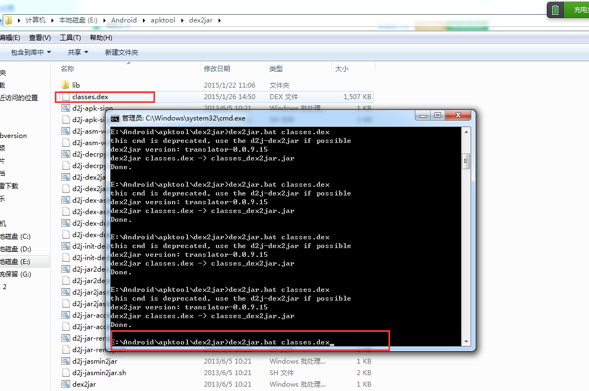Click the folder icon in the address bar
This screenshot has height=391, width=589.
tap(8, 20)
